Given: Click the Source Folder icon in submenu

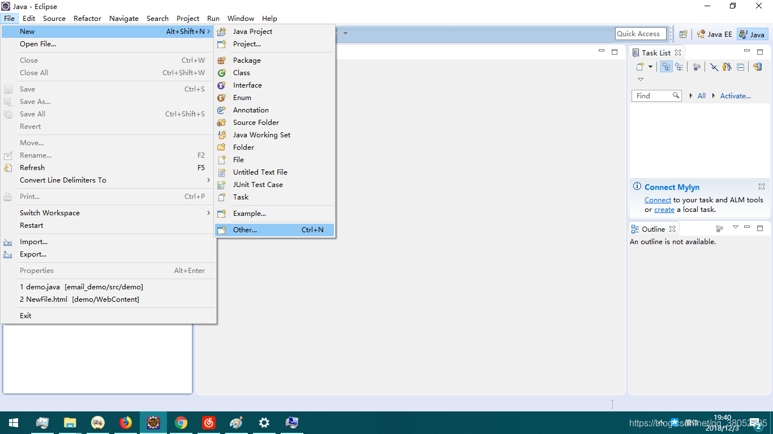Looking at the screenshot, I should click(222, 123).
